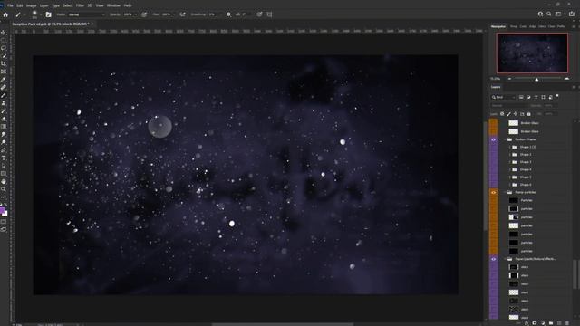Open the File menu
The image size is (580, 326).
pos(10,5)
